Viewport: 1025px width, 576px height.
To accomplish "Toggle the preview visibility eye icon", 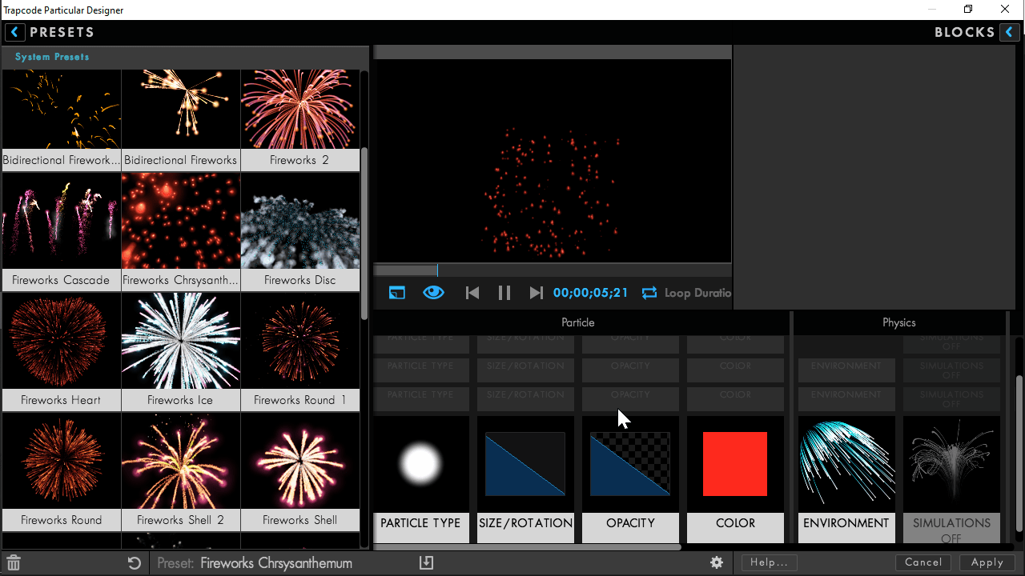I will 433,293.
